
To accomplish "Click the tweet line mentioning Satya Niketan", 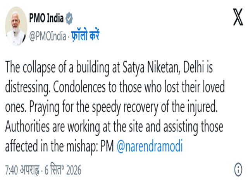I will pos(109,67).
